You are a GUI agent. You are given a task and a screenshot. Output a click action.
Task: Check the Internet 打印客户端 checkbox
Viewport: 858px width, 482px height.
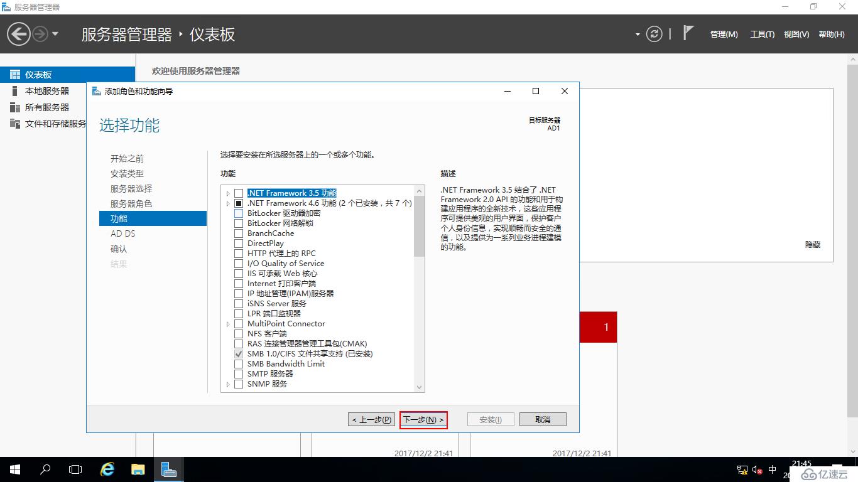tap(239, 284)
